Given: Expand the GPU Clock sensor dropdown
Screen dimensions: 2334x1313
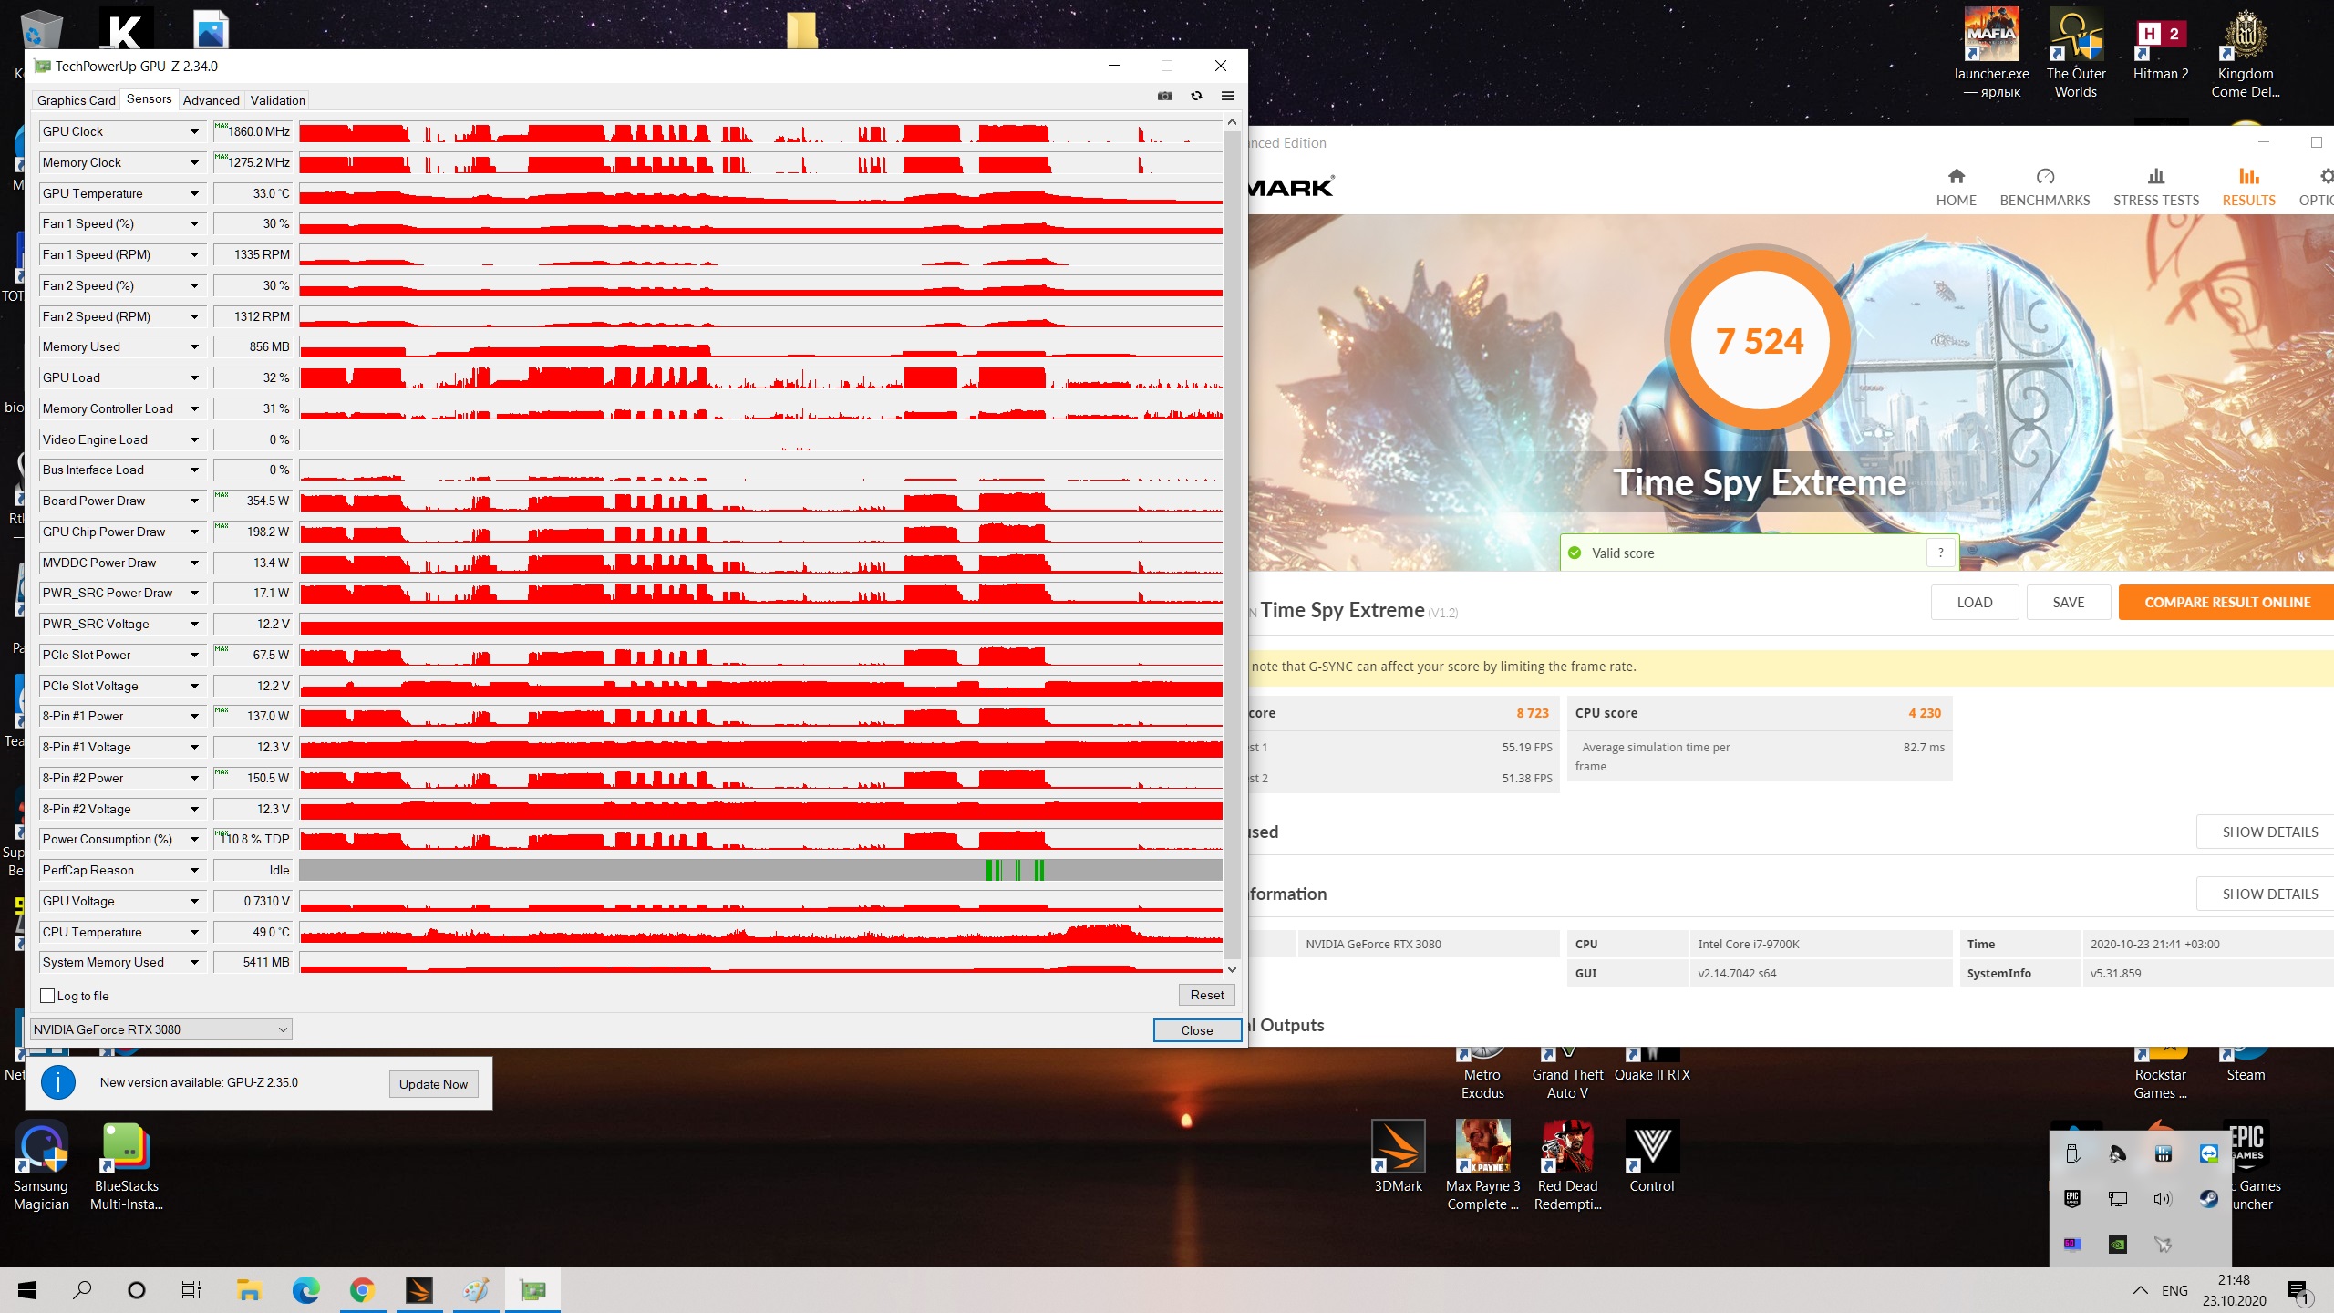Looking at the screenshot, I should click(x=194, y=132).
